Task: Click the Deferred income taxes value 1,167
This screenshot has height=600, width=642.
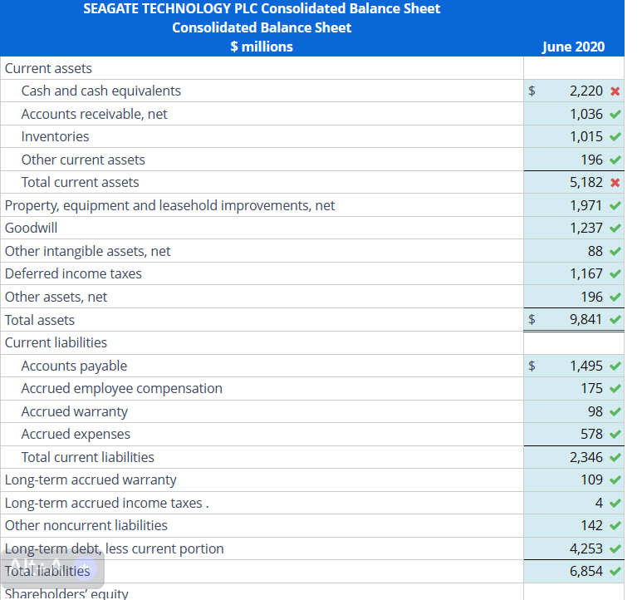Action: (x=586, y=273)
